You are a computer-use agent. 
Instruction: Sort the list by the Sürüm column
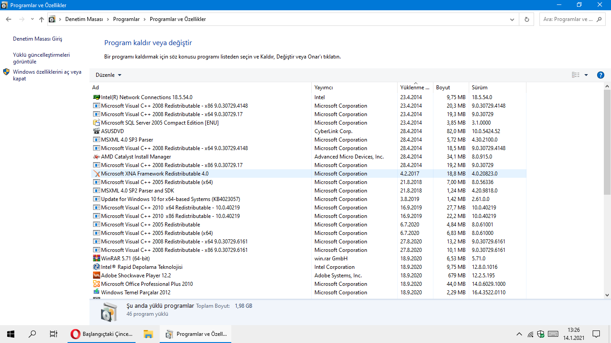tap(497, 87)
